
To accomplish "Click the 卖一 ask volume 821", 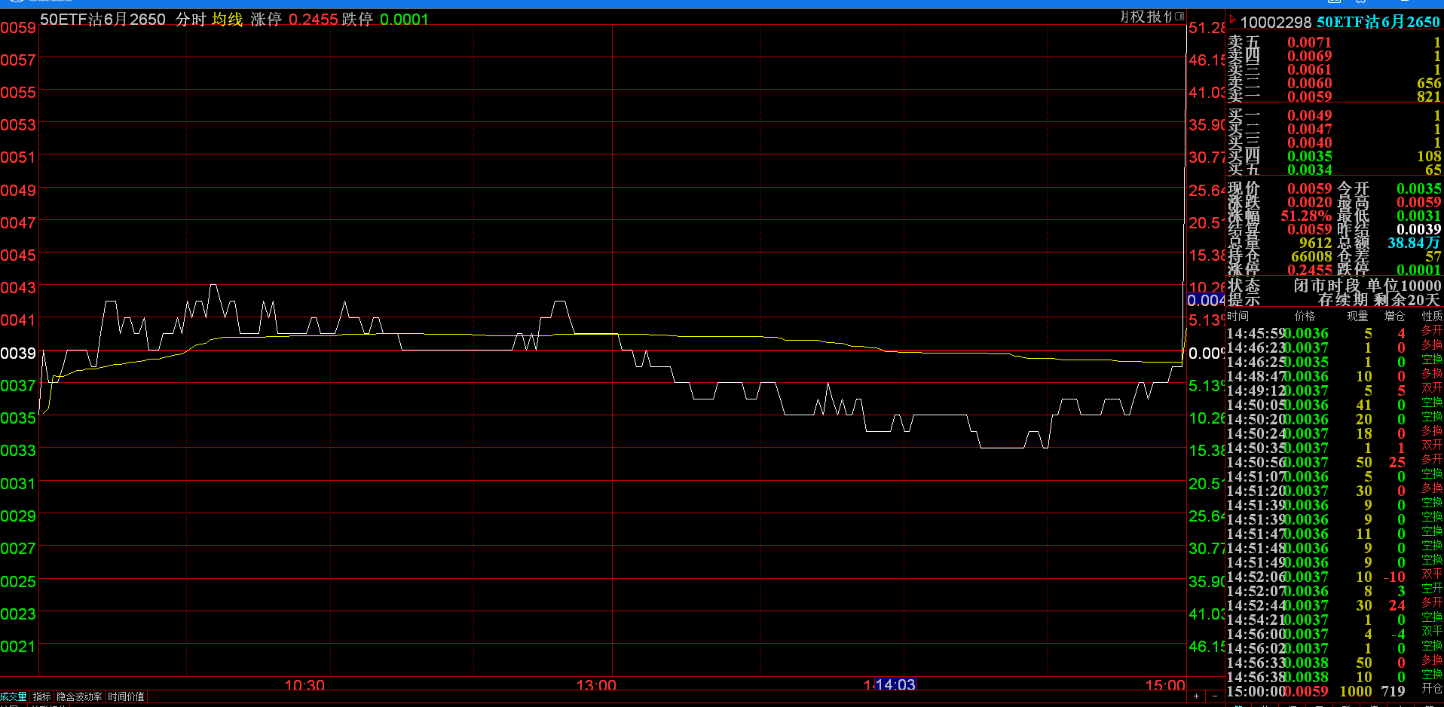I will 1429,96.
